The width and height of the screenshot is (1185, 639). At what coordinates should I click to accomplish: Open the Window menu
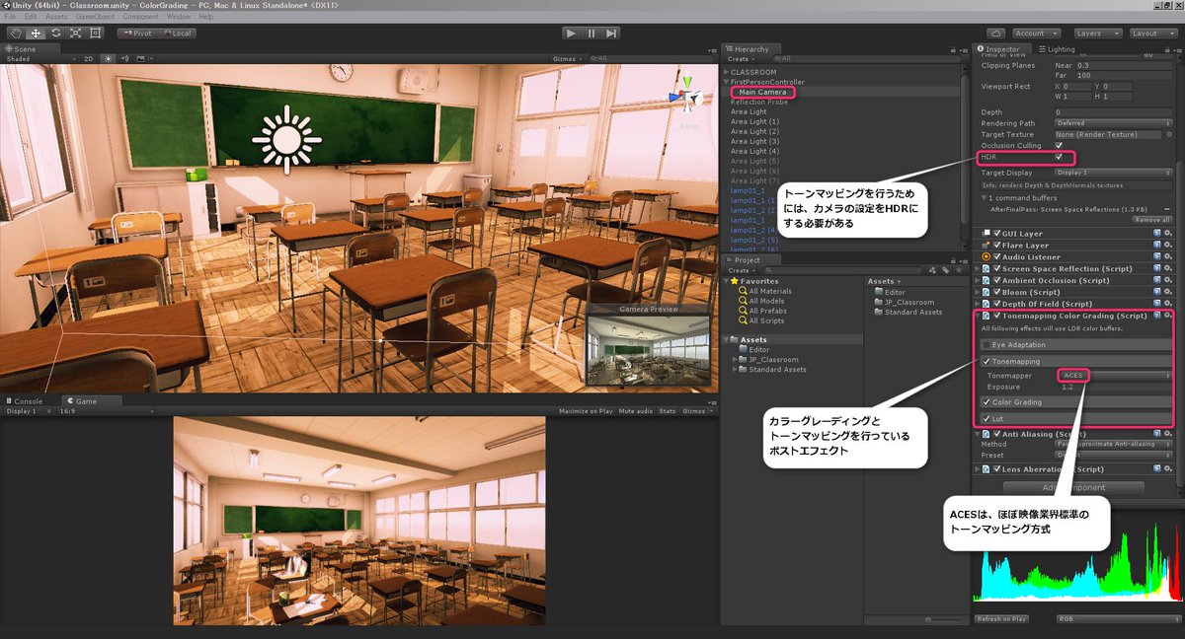(x=179, y=17)
